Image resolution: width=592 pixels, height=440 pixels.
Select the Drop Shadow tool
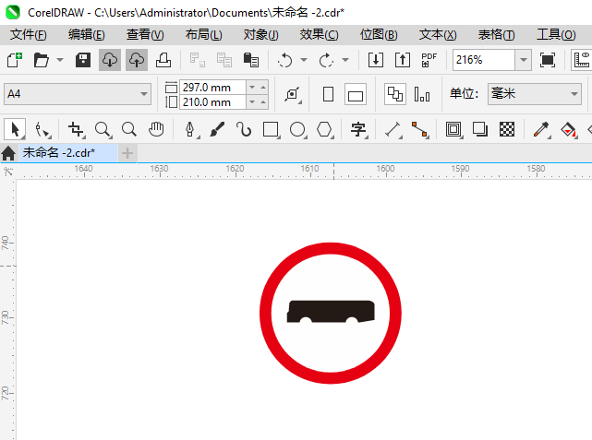pos(480,129)
